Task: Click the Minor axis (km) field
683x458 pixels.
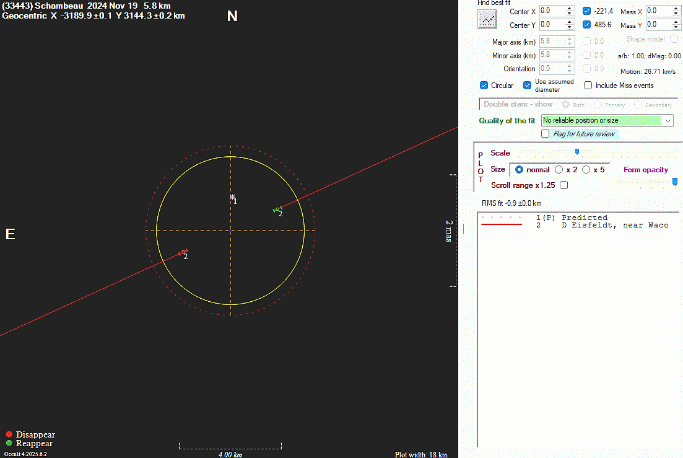Action: 552,55
